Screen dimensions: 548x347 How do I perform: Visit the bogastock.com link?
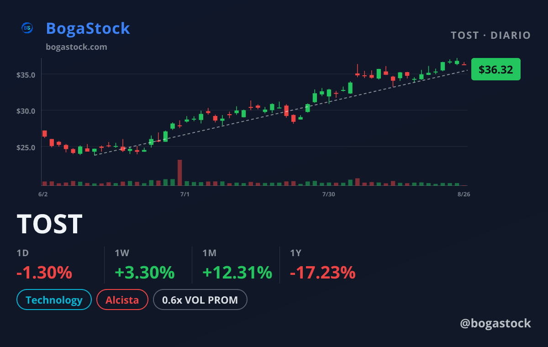point(77,47)
